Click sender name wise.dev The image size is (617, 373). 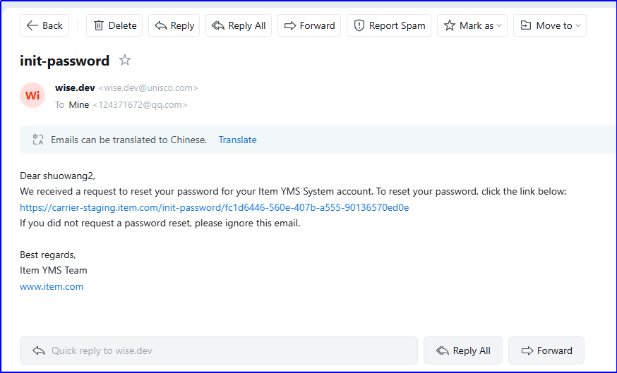75,88
